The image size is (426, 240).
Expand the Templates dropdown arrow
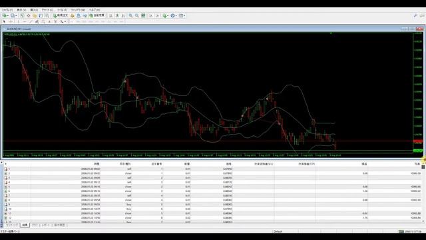(184, 16)
